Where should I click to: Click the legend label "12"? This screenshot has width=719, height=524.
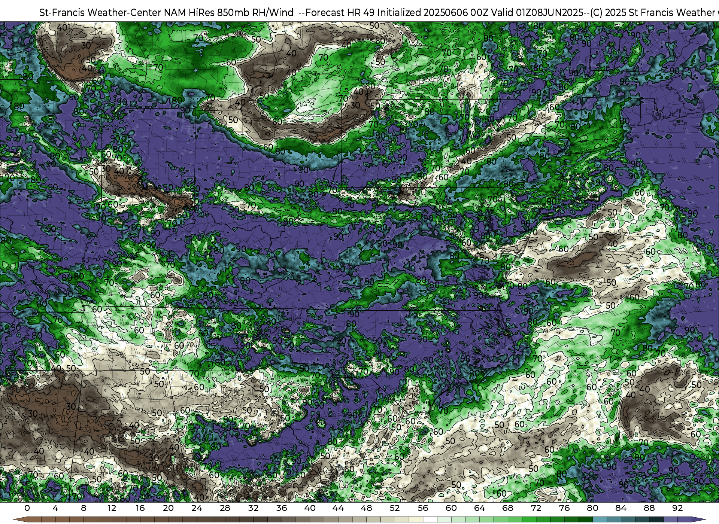pyautogui.click(x=112, y=508)
